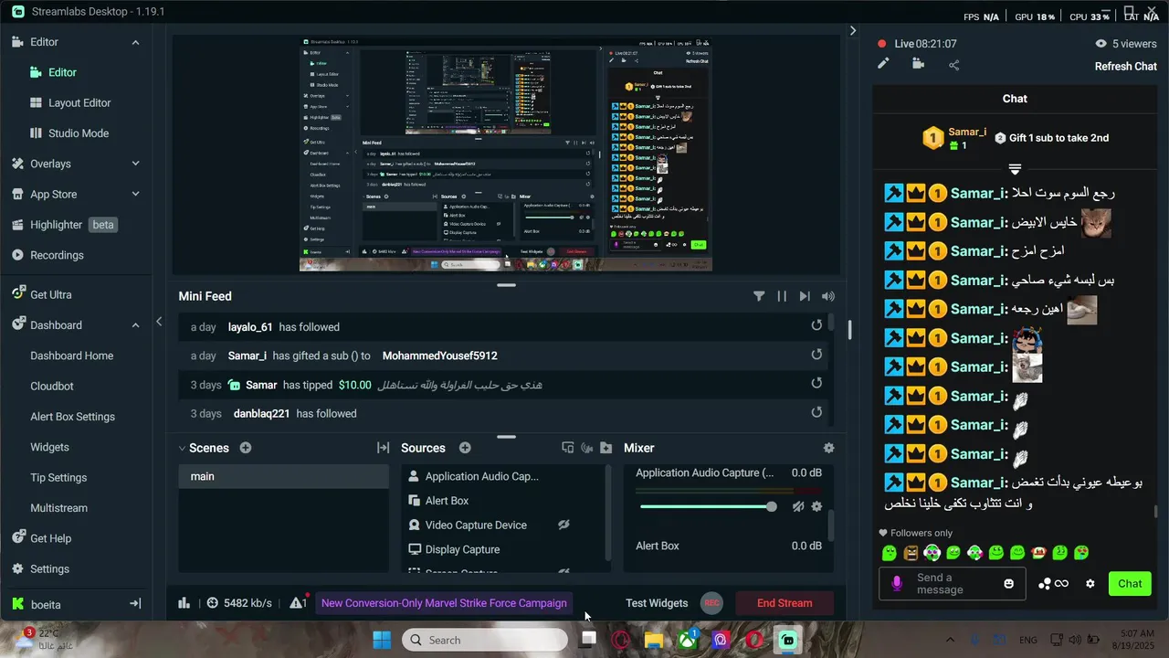Open File Explorer on taskbar
Screen dimensions: 1169x658
tap(654, 640)
